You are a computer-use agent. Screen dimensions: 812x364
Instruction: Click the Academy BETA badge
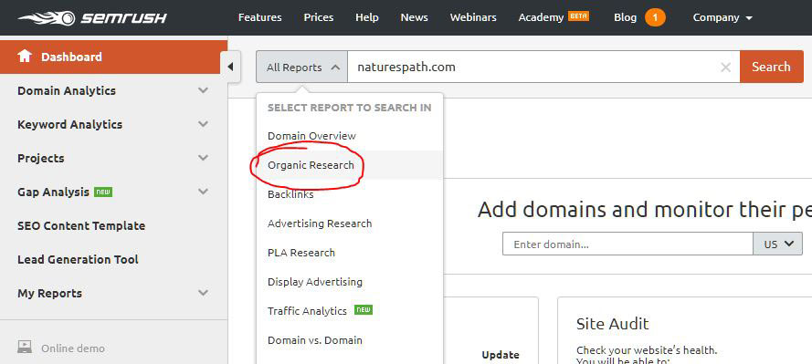578,16
